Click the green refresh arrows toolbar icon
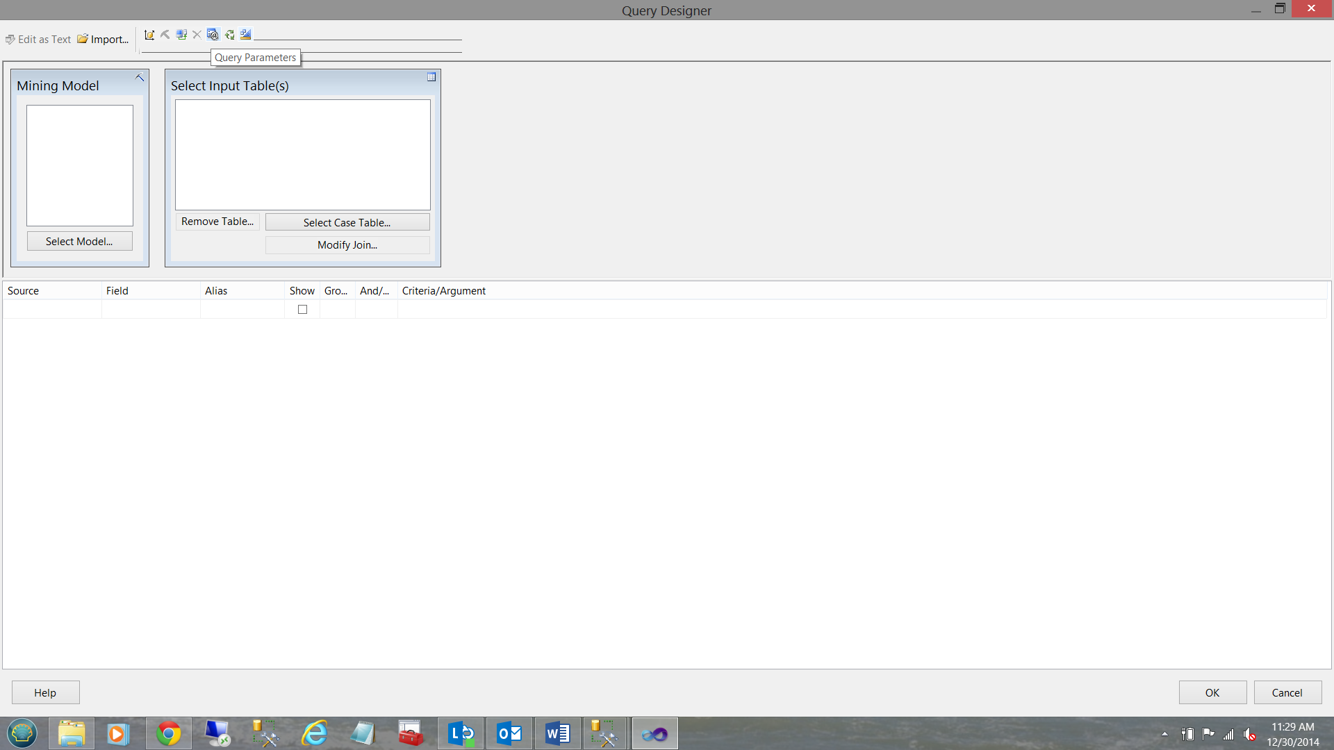 [229, 35]
